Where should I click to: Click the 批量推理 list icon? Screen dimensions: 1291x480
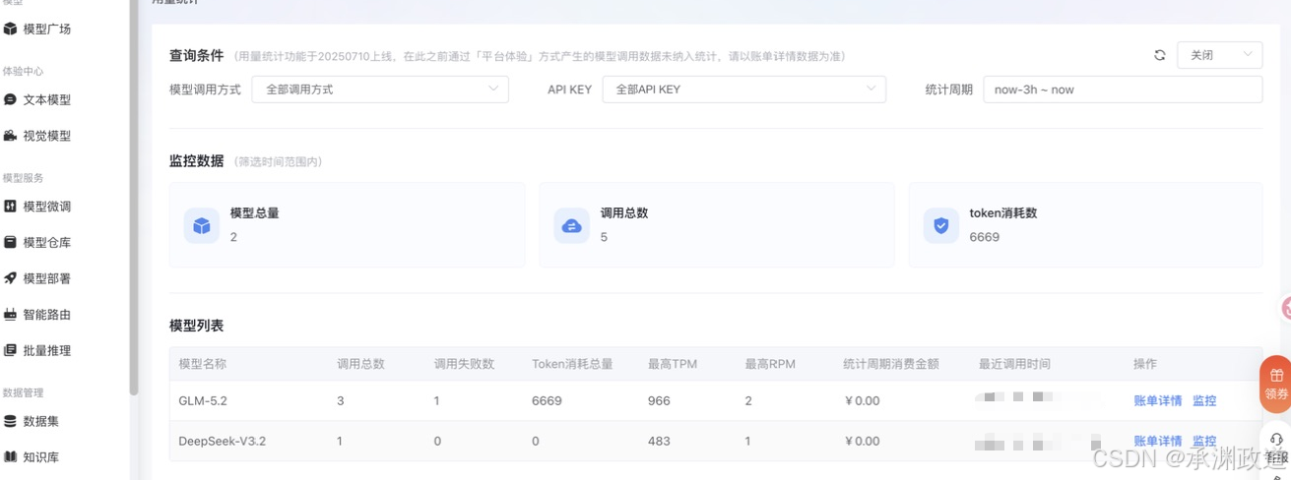click(x=10, y=350)
